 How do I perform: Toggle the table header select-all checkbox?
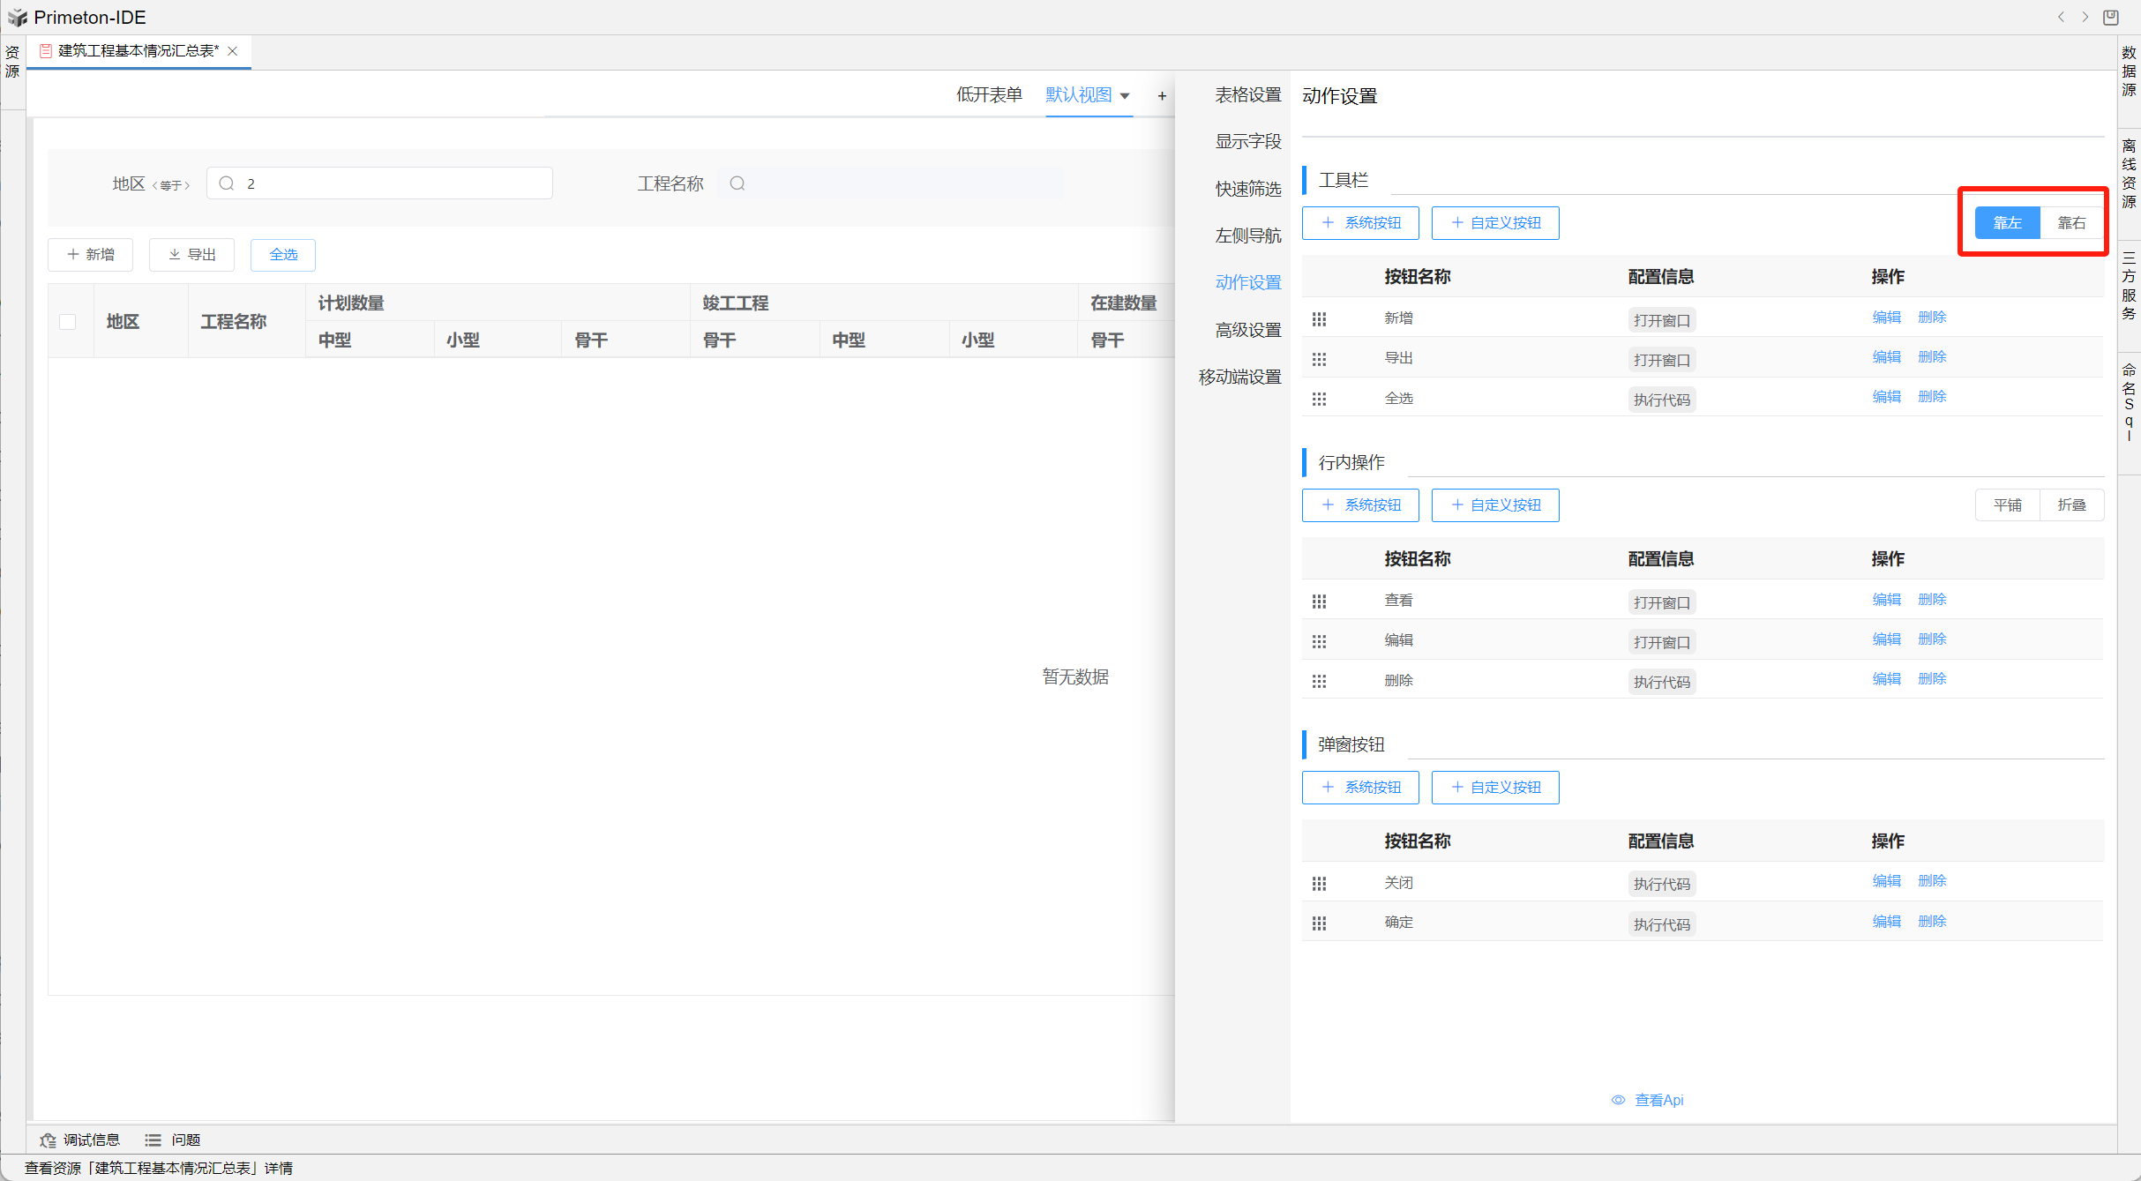tap(68, 322)
